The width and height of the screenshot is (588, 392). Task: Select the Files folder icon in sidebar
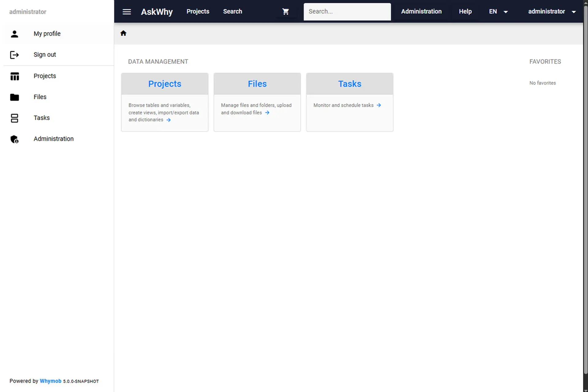pos(14,97)
